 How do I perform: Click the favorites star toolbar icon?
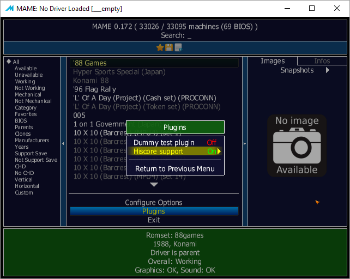coord(160,47)
